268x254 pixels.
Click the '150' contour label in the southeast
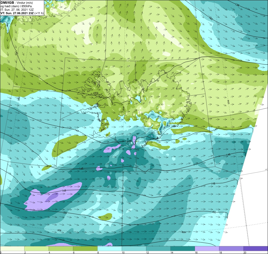(x=214, y=212)
